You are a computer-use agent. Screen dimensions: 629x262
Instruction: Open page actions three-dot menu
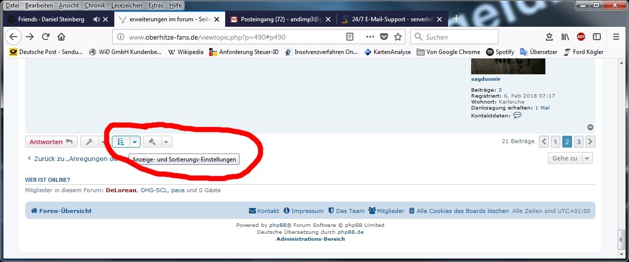pos(370,37)
